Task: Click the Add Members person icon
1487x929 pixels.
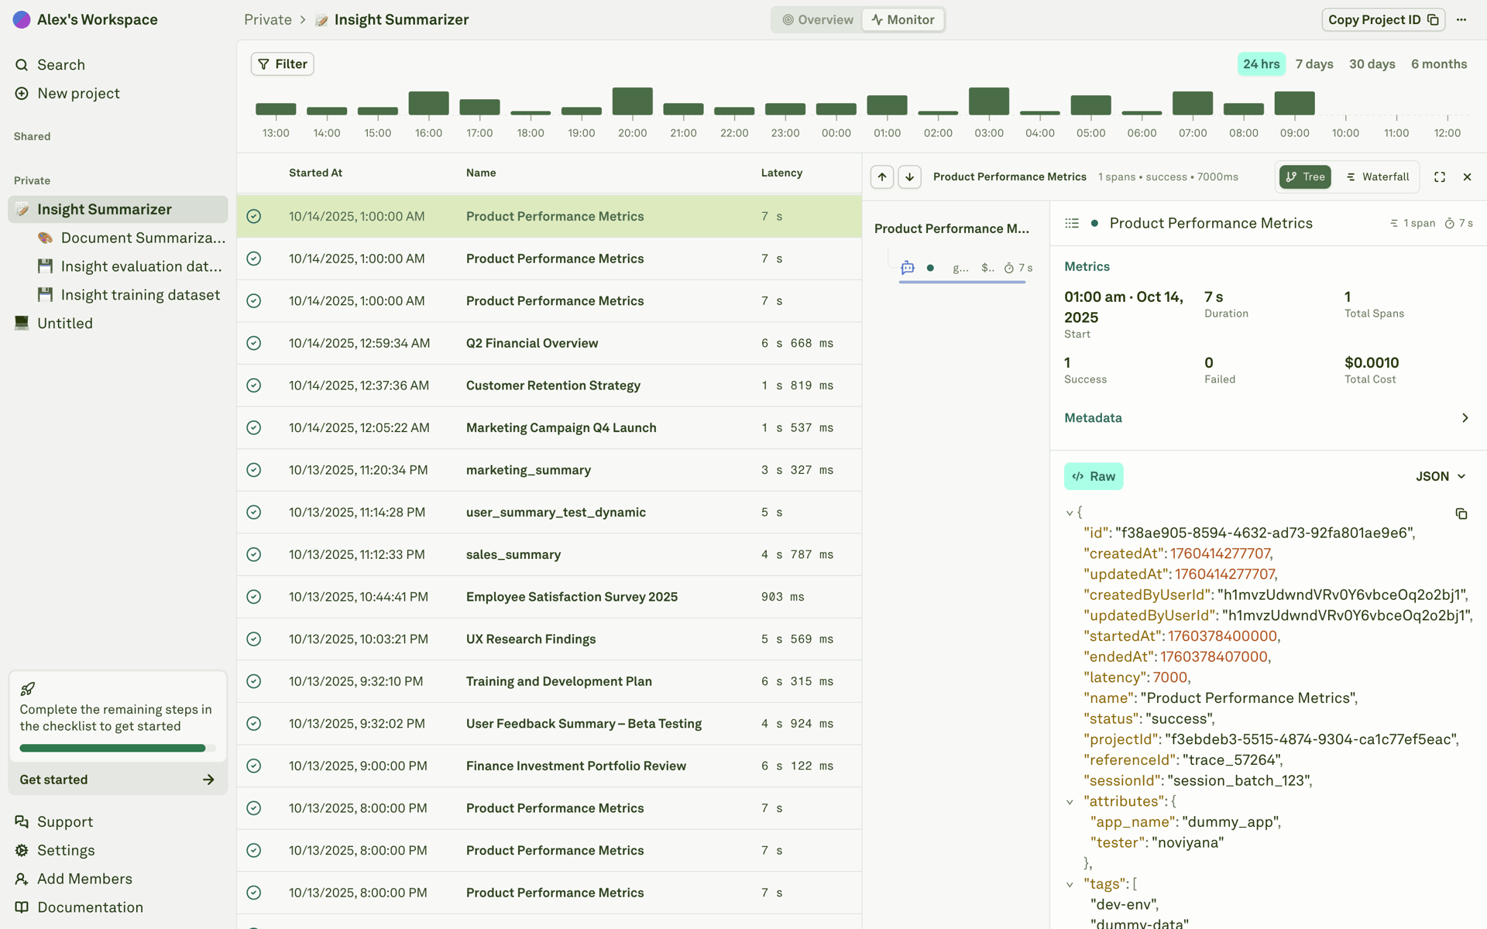Action: [22, 879]
